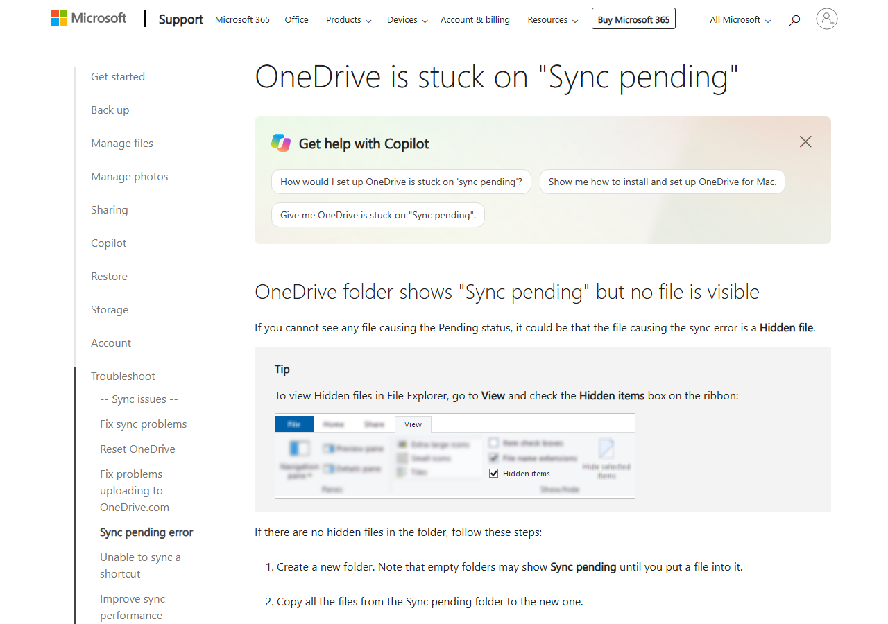
Task: Go to Microsoft 365 in top nav
Action: point(242,19)
